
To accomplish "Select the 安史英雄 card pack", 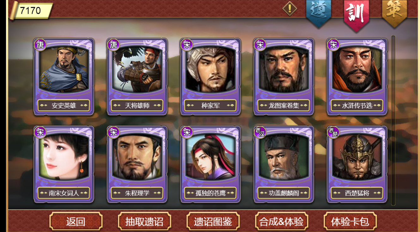I will (x=64, y=77).
